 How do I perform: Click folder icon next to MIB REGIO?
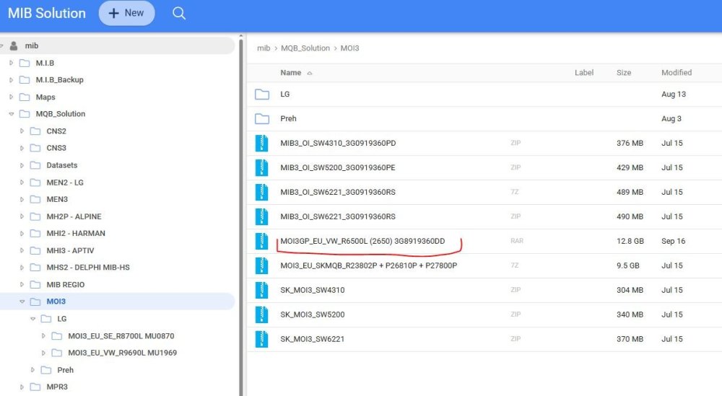click(35, 285)
